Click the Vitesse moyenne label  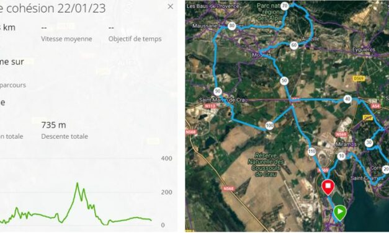click(x=66, y=39)
